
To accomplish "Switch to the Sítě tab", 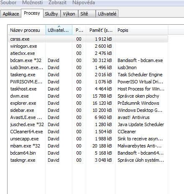I will tap(87, 14).
